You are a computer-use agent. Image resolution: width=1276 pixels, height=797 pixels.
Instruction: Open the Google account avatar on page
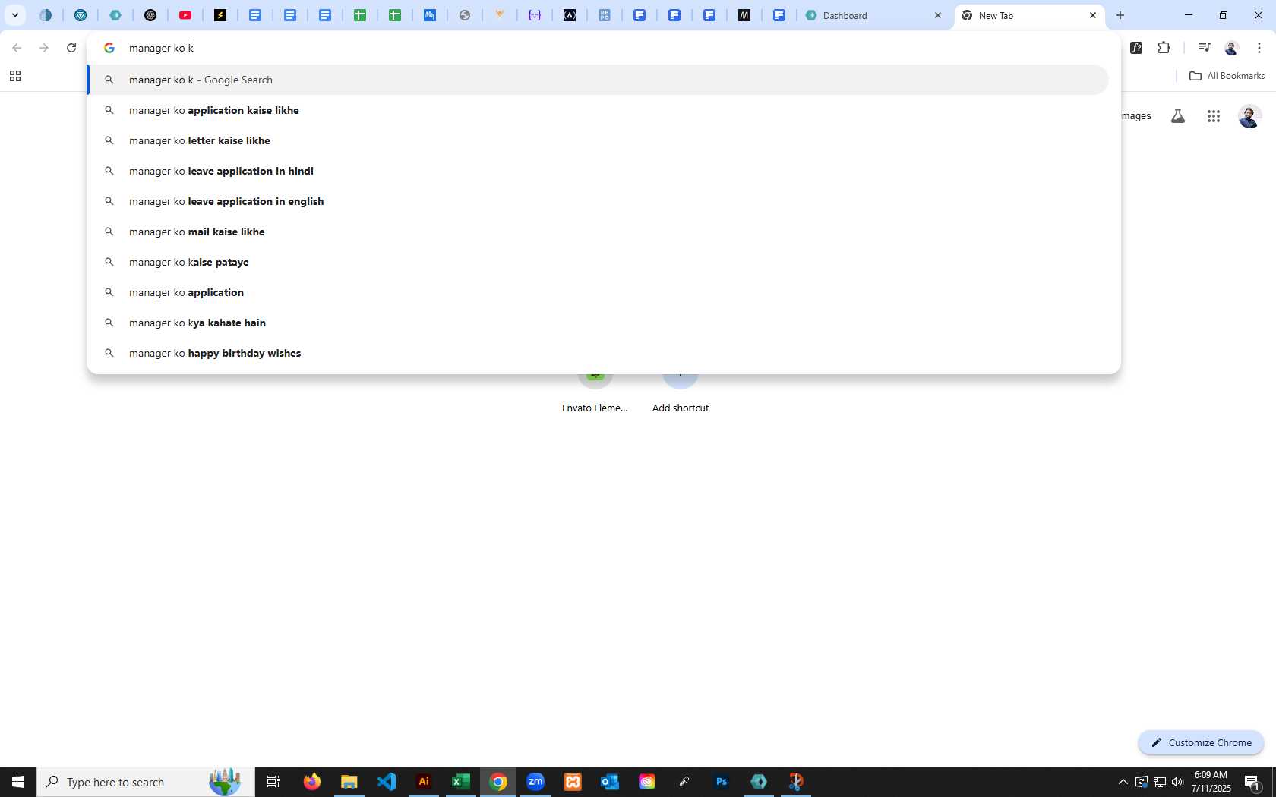click(1249, 116)
